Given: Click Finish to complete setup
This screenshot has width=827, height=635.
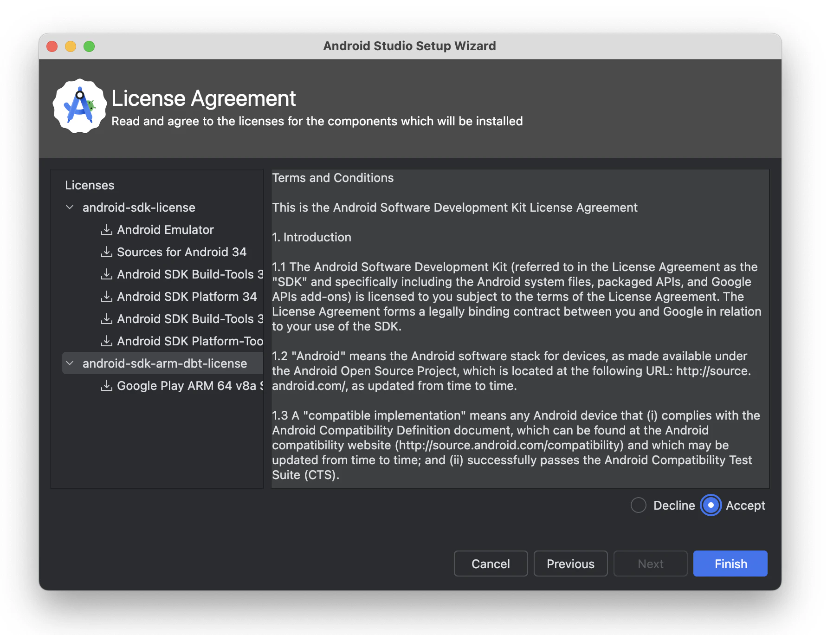Looking at the screenshot, I should coord(730,564).
